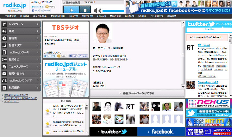Open the 番組表 sidebar item
232x137 pixels.
pos(21,38)
